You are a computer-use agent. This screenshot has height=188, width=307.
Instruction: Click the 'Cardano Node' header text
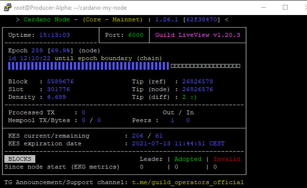point(47,19)
